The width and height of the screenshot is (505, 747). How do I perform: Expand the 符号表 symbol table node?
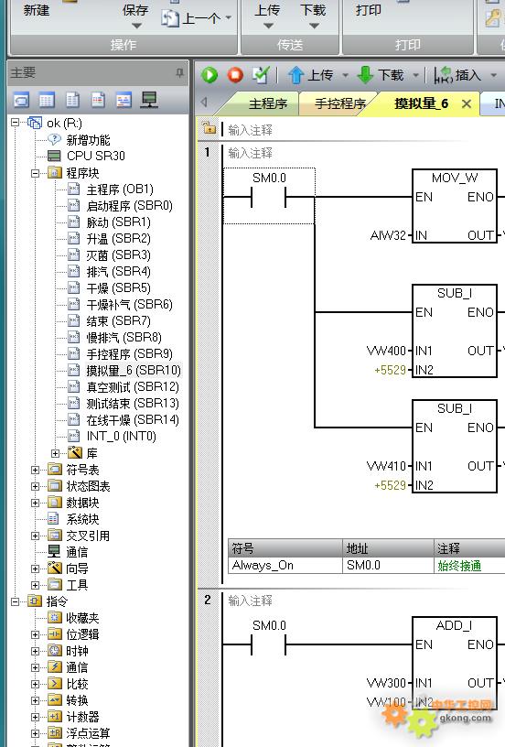[x=35, y=470]
